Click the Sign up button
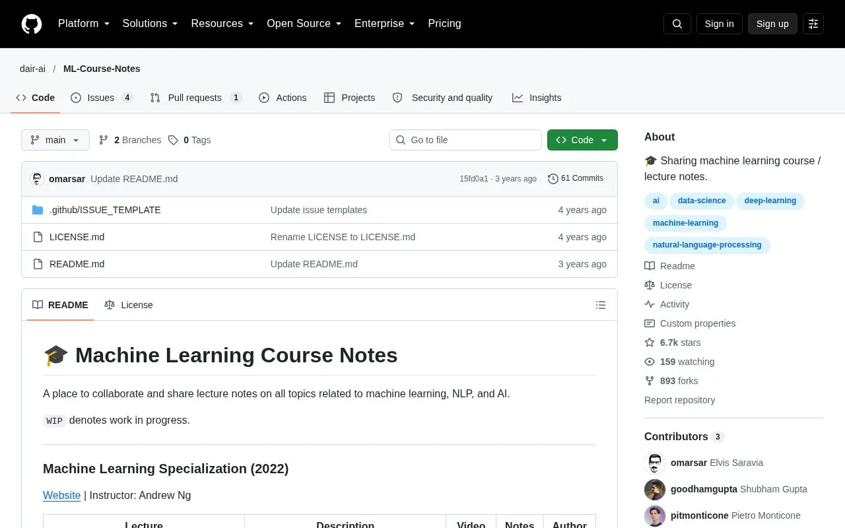Image resolution: width=845 pixels, height=528 pixels. 772,24
